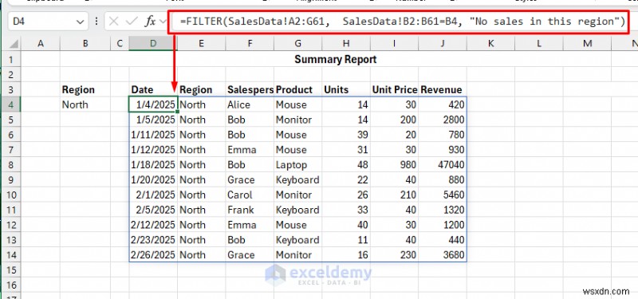Select row 3 header
Screen dimensions: 638x299
coord(11,89)
